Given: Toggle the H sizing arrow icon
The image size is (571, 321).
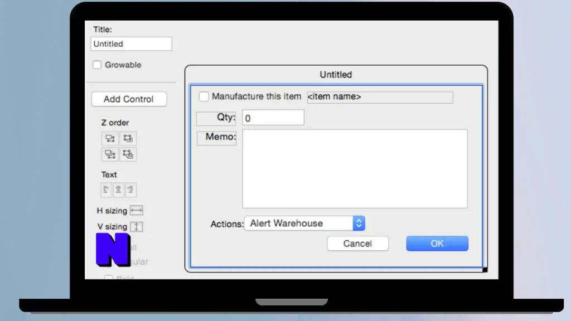Looking at the screenshot, I should pos(136,210).
